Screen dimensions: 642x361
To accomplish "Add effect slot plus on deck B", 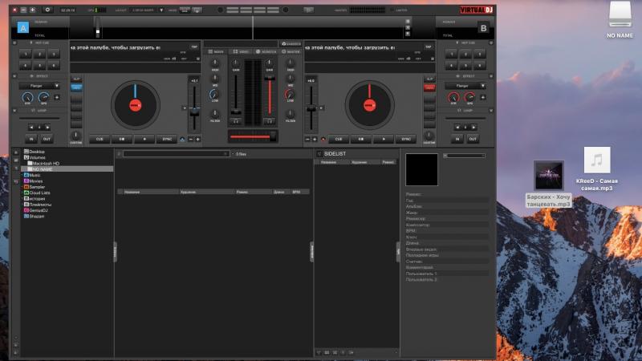I will pyautogui.click(x=483, y=97).
